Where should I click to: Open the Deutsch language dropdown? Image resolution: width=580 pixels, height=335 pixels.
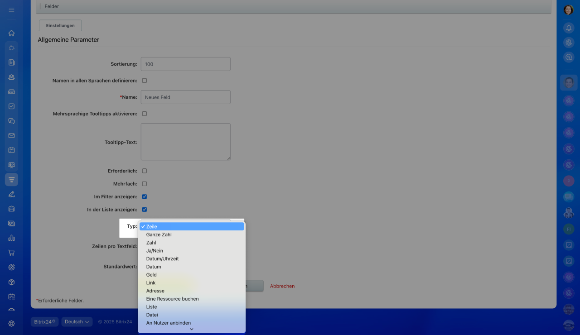click(77, 322)
